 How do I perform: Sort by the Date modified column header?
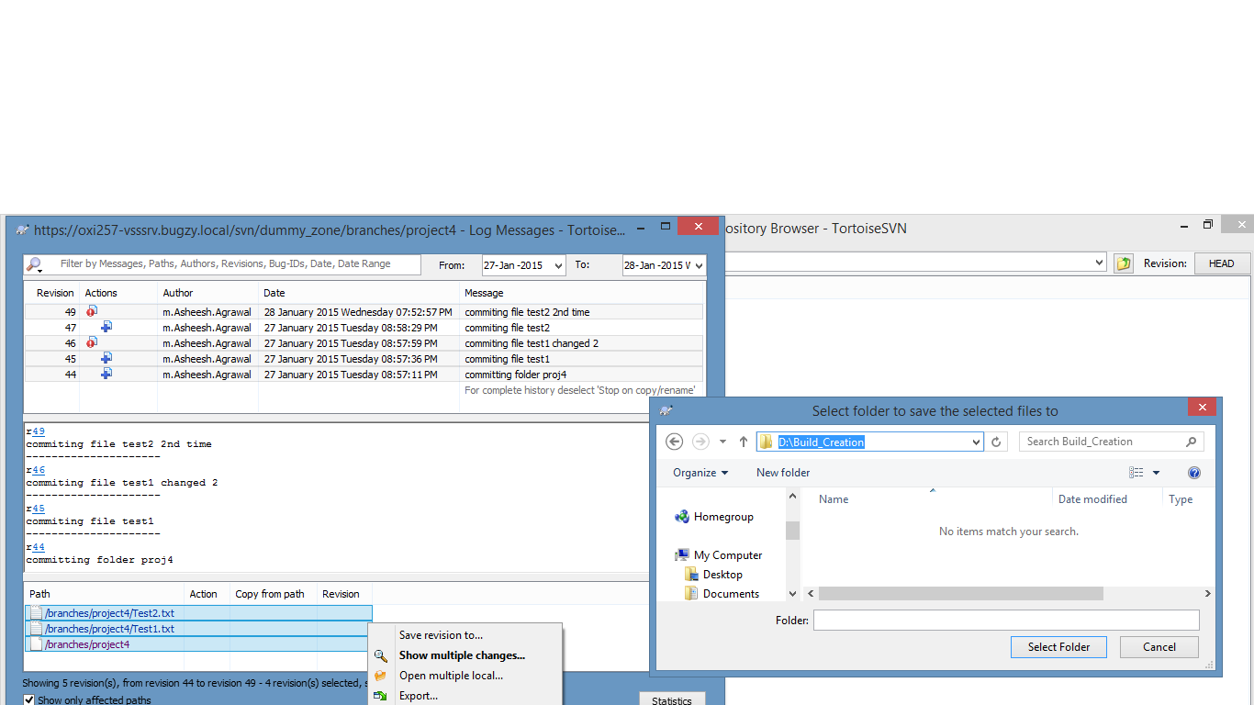click(1092, 499)
